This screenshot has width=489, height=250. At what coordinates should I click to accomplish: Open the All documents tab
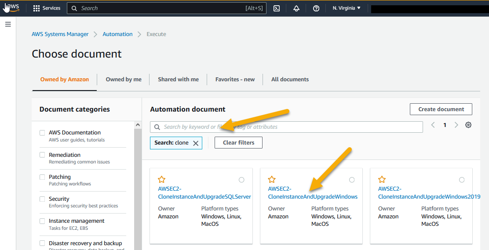click(x=290, y=80)
